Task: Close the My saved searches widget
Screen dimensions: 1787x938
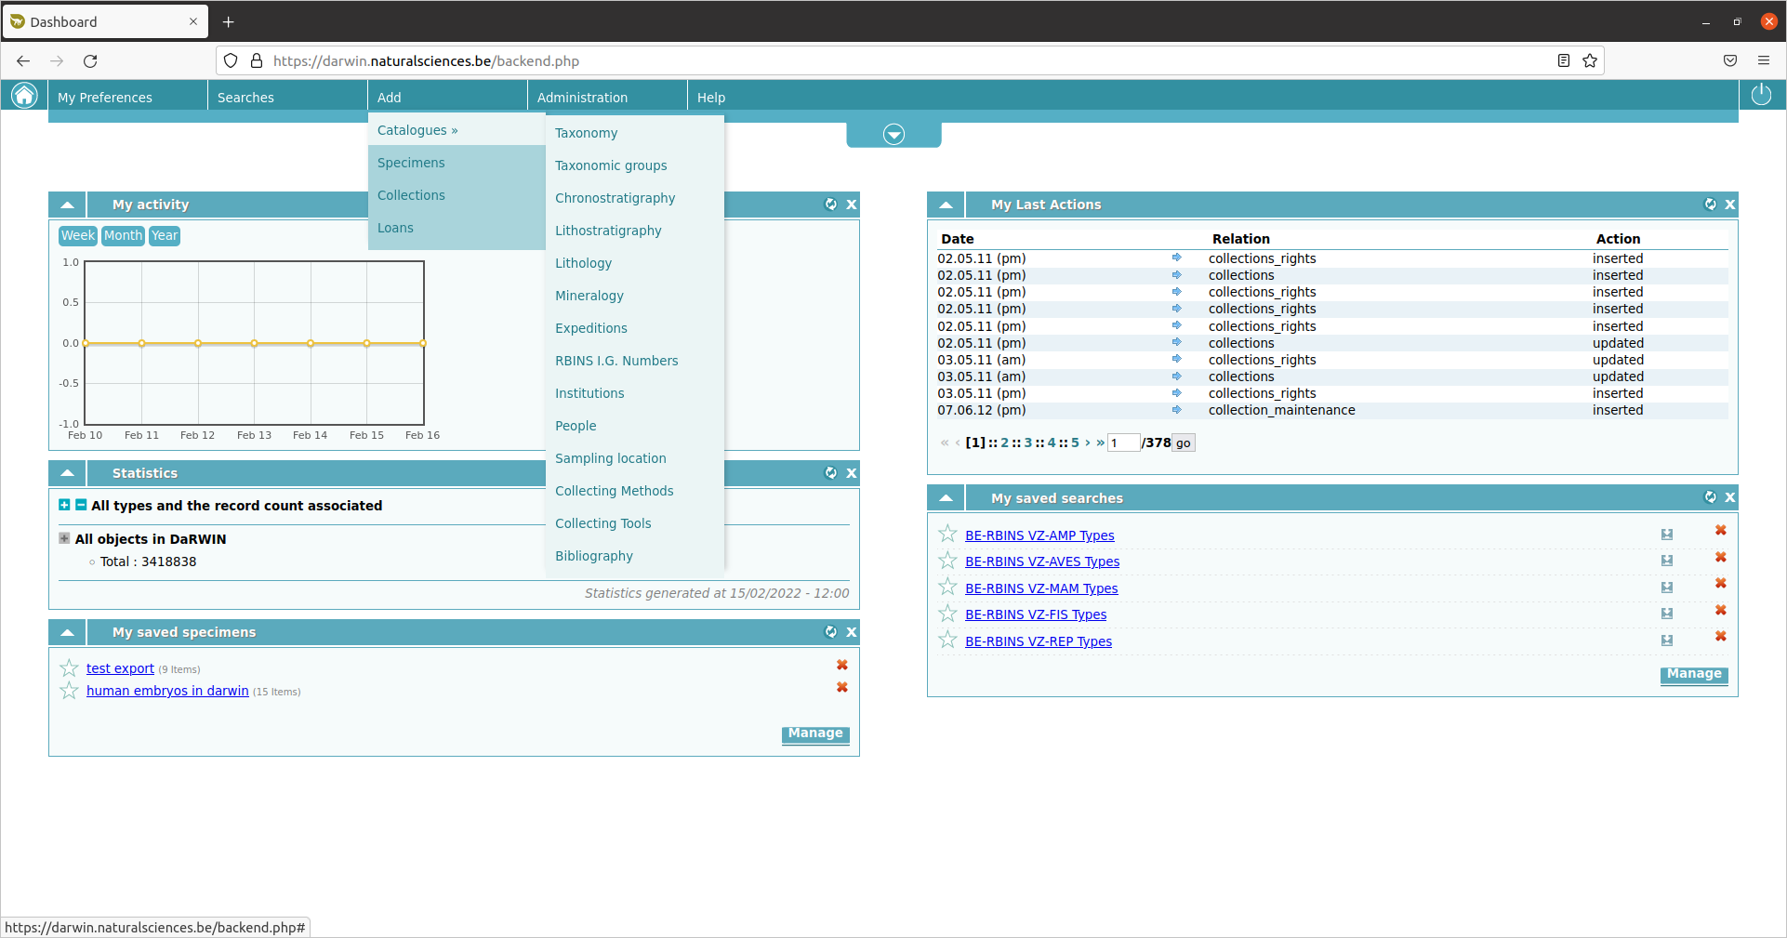Action: click(1730, 498)
